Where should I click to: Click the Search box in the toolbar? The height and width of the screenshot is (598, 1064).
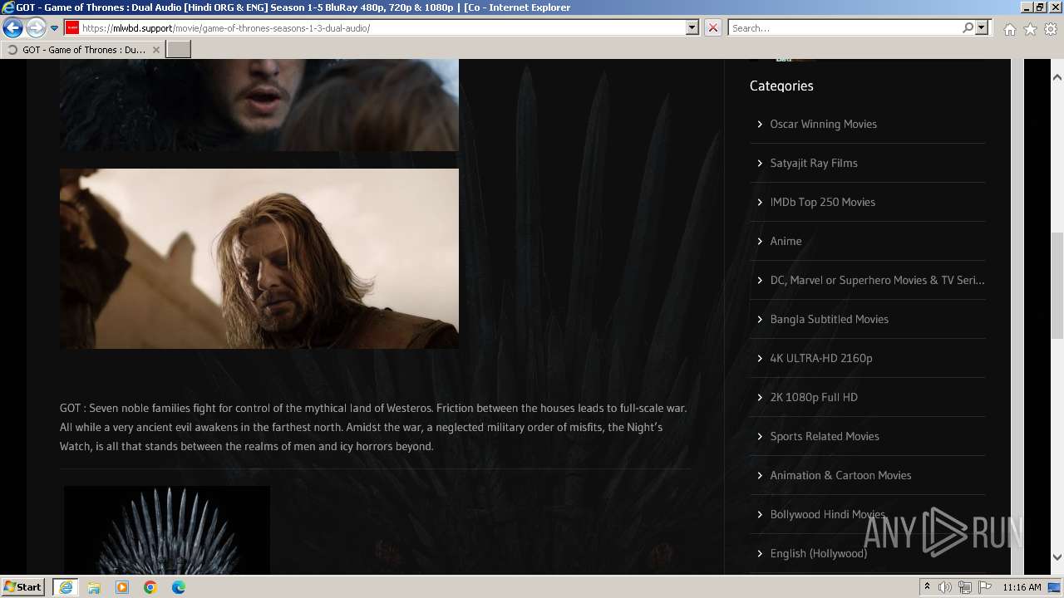844,27
